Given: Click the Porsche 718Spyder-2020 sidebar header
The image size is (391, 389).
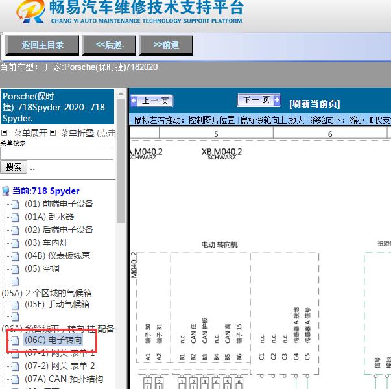Looking at the screenshot, I should [x=58, y=107].
